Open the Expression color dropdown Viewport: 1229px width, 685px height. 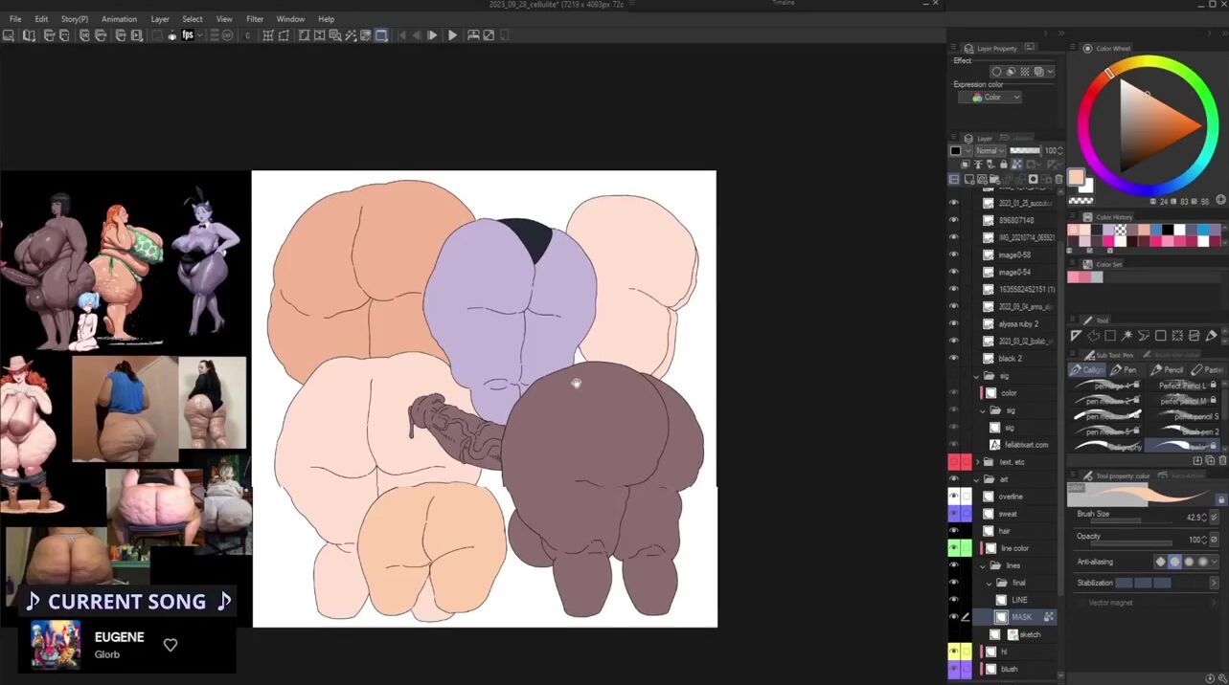tap(990, 98)
